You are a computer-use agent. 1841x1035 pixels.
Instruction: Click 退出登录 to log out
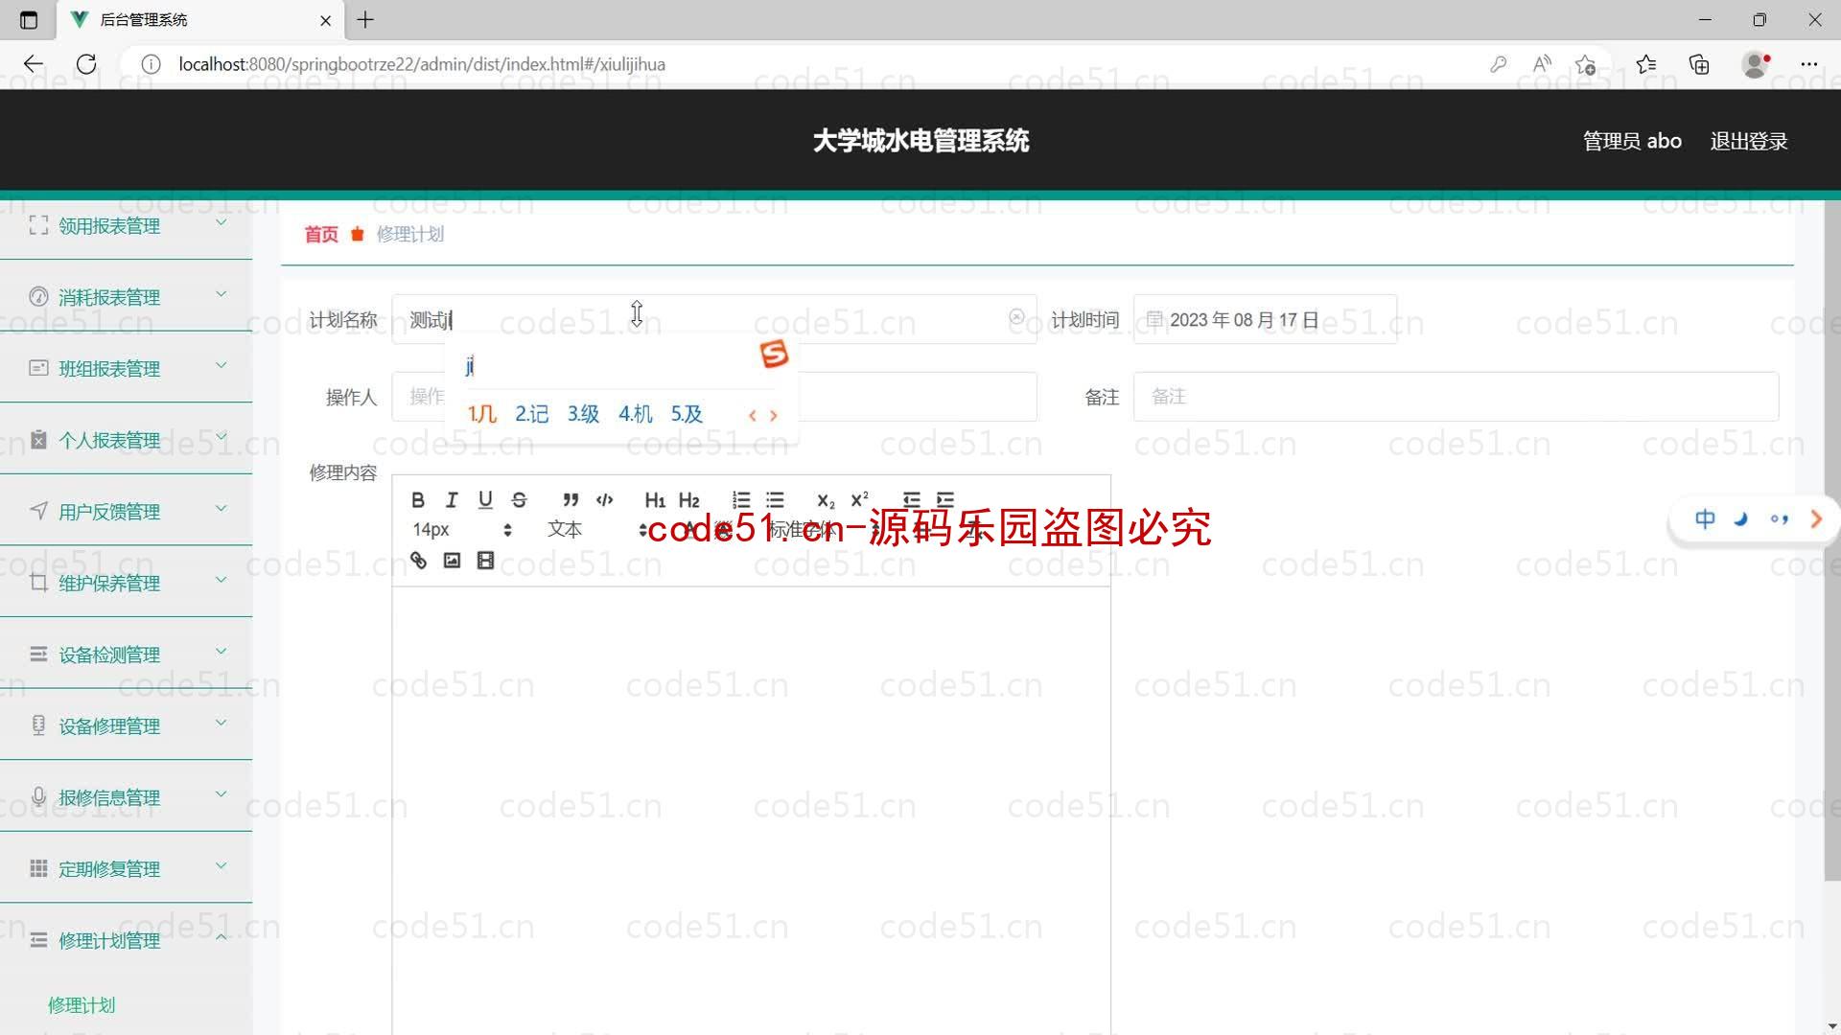1749,141
